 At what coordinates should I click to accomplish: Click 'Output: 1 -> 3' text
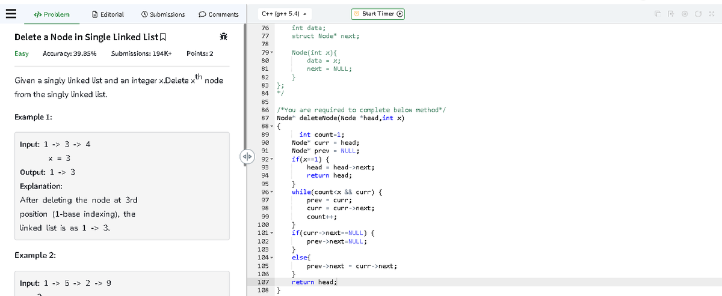pyautogui.click(x=48, y=172)
